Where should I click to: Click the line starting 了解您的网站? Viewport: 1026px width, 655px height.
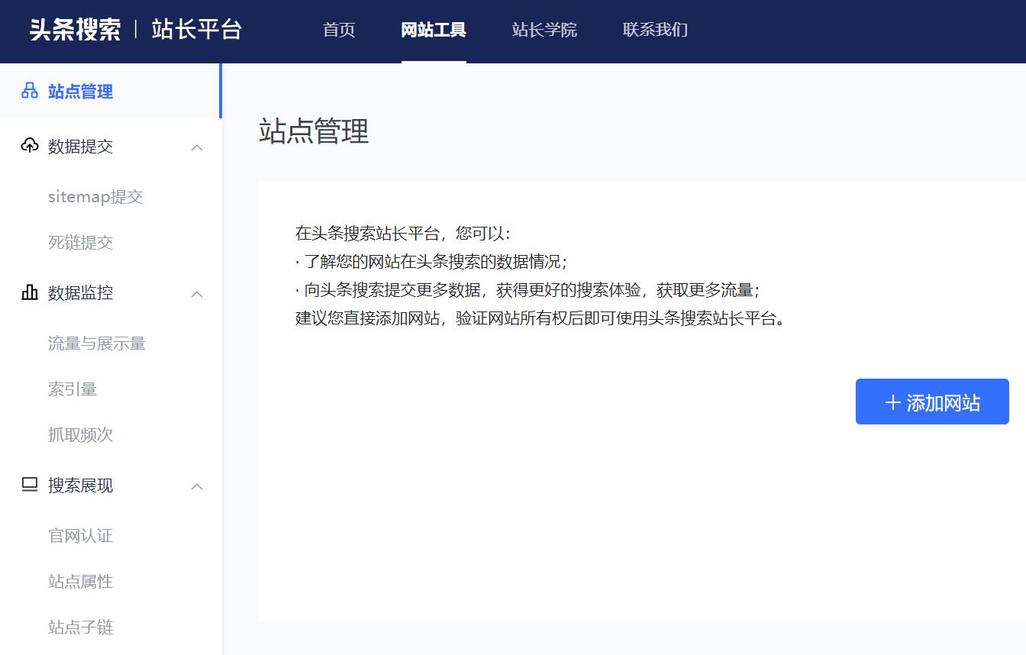[431, 262]
